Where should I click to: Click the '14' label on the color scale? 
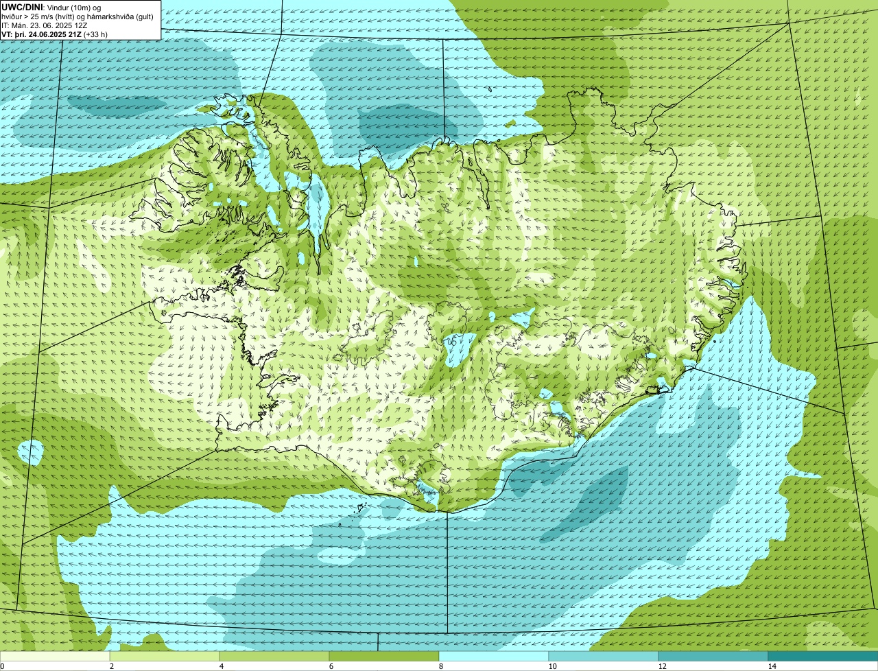pyautogui.click(x=772, y=666)
